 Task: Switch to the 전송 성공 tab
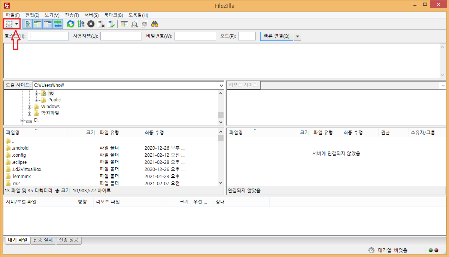coord(69,240)
